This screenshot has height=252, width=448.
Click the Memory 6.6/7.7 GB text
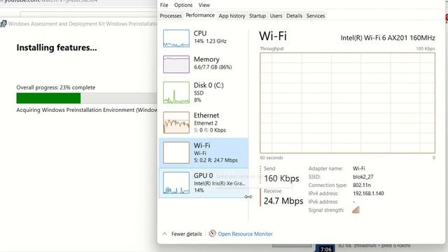(x=213, y=67)
